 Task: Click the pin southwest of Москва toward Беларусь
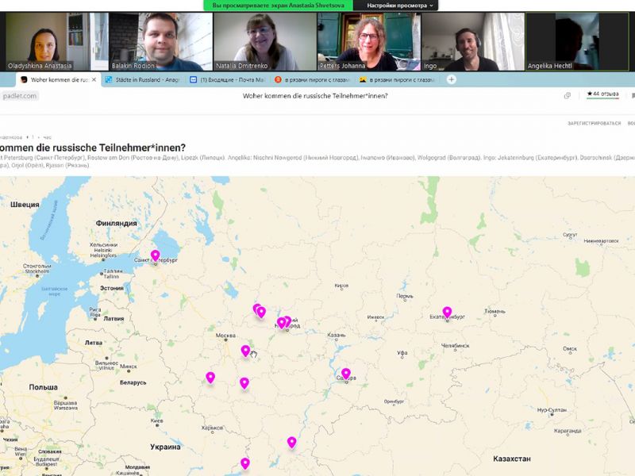pos(210,378)
